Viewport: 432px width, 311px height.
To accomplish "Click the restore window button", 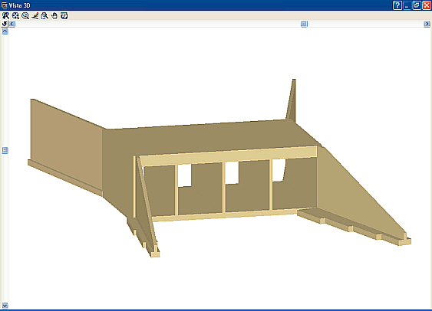I will (x=417, y=5).
